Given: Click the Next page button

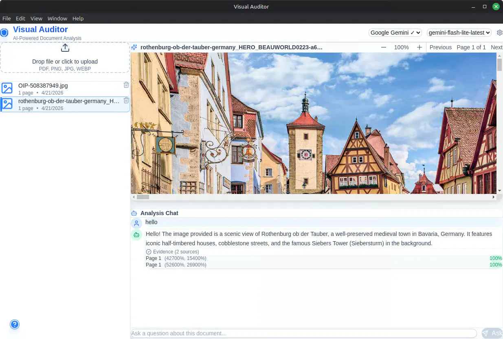Looking at the screenshot, I should click(x=496, y=47).
